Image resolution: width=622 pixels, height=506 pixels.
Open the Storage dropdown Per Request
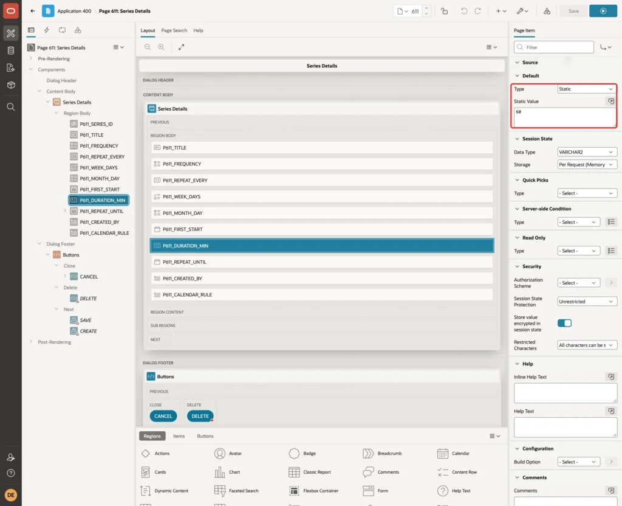click(x=587, y=164)
